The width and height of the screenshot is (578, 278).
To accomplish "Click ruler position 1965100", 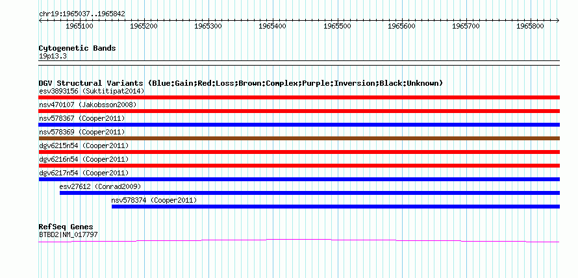I will click(x=80, y=26).
